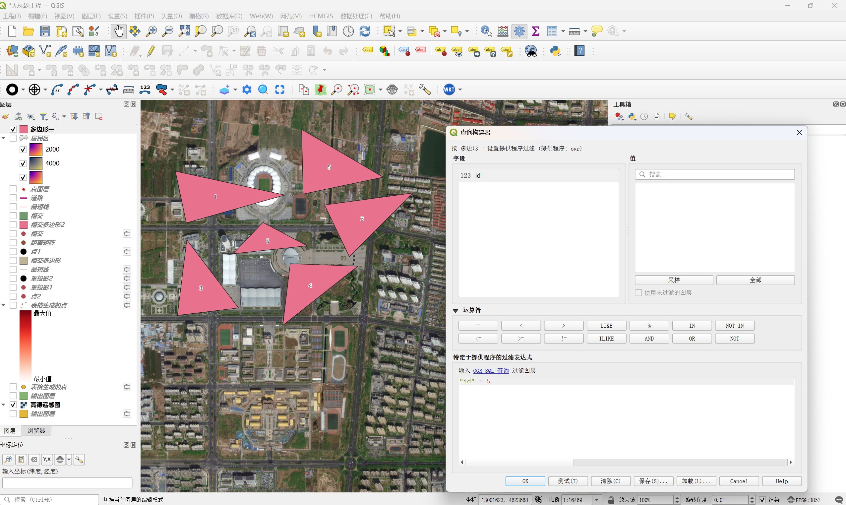This screenshot has width=846, height=505.
Task: Toggle 使用未过滤的图层 checkbox
Action: point(638,293)
